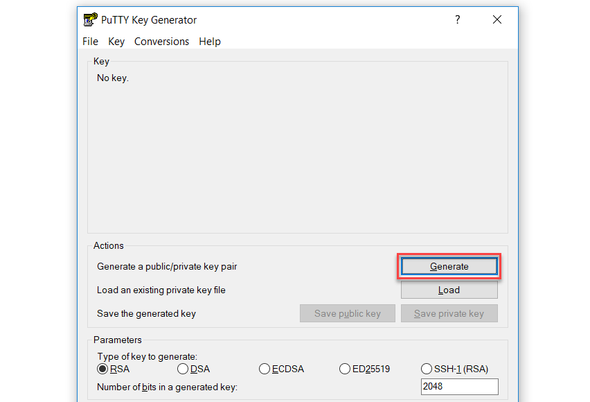This screenshot has width=590, height=402.
Task: Click the number of bits field showing 2048
Action: pos(459,387)
